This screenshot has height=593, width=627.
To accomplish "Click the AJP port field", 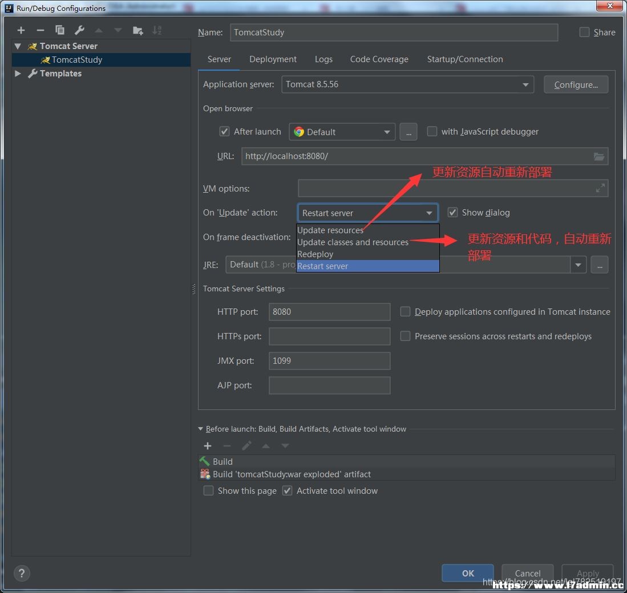I will pos(330,385).
